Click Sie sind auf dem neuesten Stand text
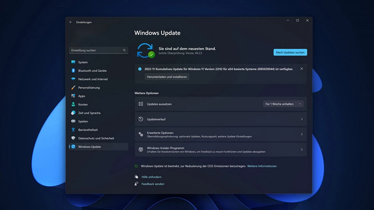This screenshot has height=210, width=374. pos(187,49)
